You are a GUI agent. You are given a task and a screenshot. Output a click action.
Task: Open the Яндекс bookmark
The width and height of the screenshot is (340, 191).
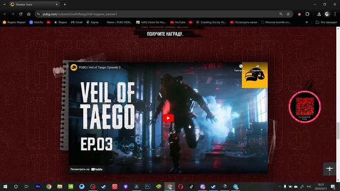(x=61, y=22)
